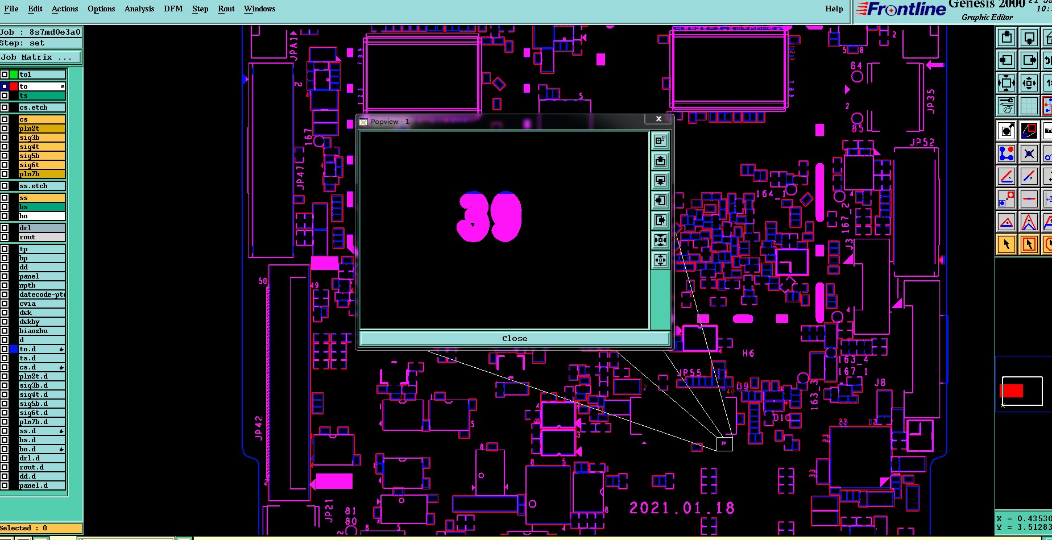
Task: Open the Help menu
Action: (x=834, y=9)
